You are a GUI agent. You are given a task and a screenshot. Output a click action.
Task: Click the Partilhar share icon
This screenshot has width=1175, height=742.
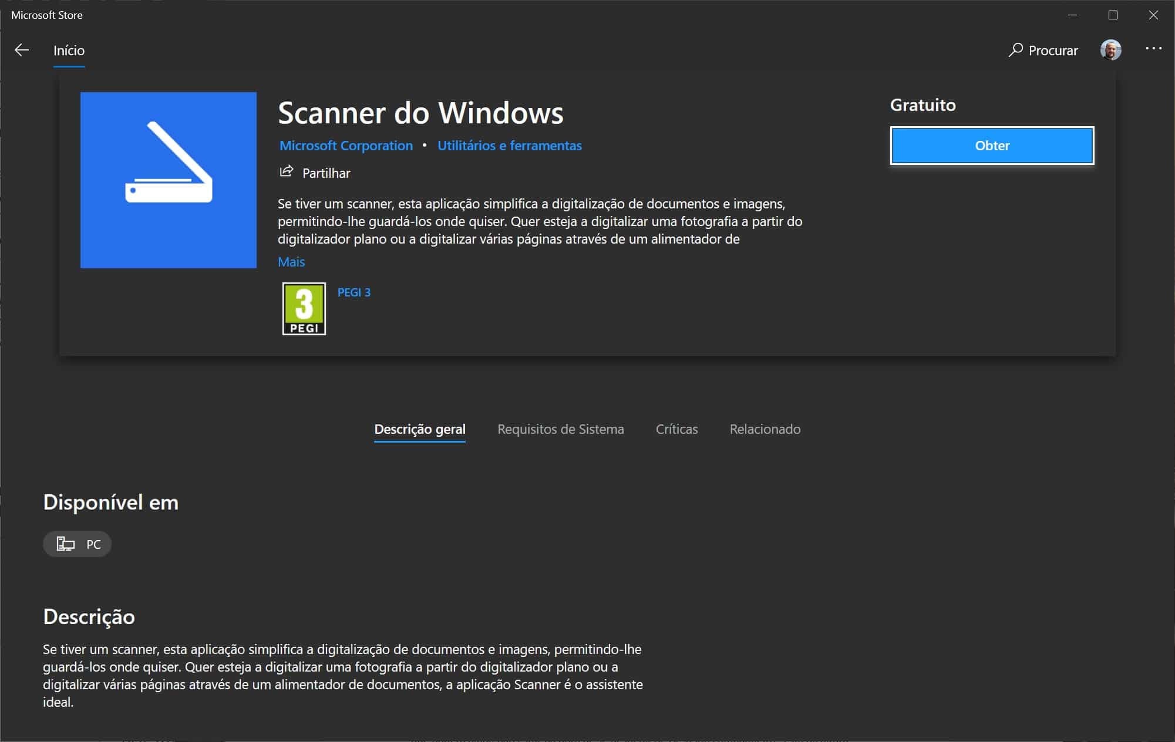287,172
